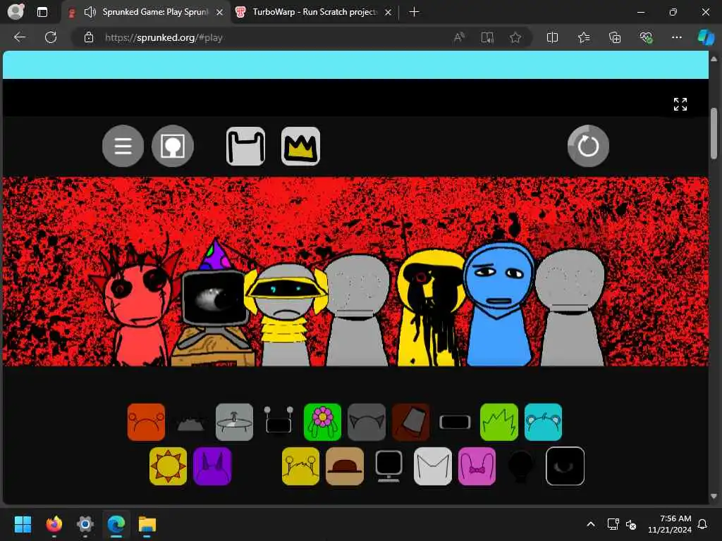Viewport: 722px width, 541px height.
Task: Pick the white envelope-shaped icon
Action: (433, 466)
